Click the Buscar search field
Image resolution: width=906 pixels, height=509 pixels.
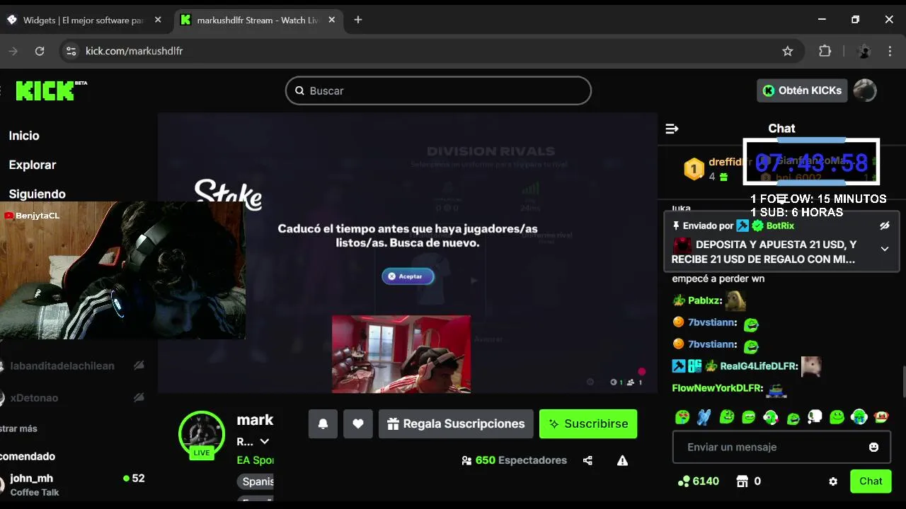[438, 90]
